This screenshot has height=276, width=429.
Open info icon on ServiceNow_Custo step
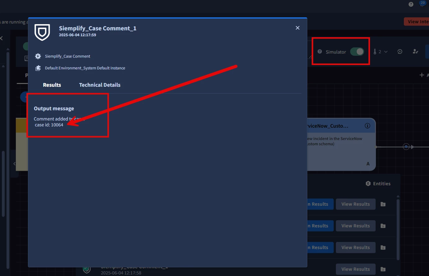(x=368, y=126)
